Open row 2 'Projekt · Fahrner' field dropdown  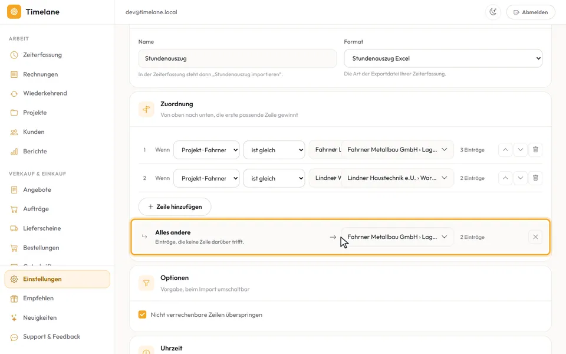pos(206,178)
